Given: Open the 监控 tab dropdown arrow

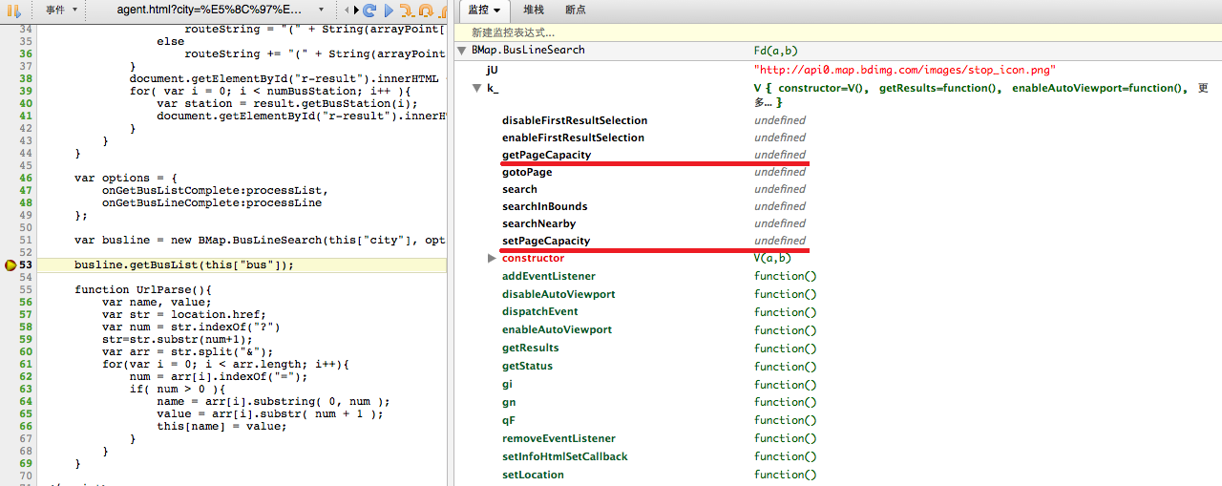Looking at the screenshot, I should click(x=496, y=10).
